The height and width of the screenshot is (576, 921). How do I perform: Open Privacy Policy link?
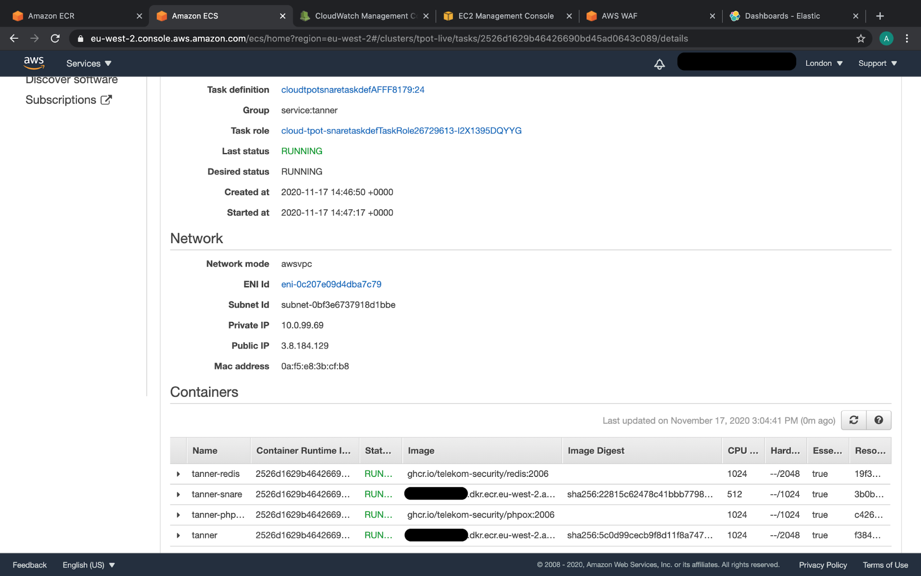[x=823, y=565]
